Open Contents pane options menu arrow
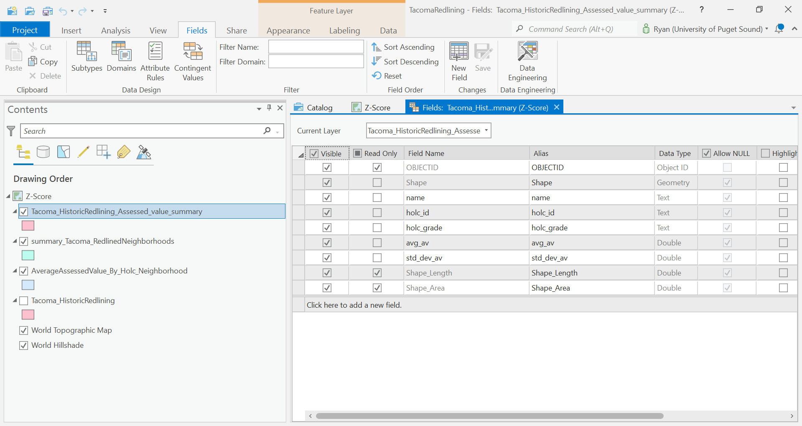This screenshot has height=426, width=802. (259, 109)
